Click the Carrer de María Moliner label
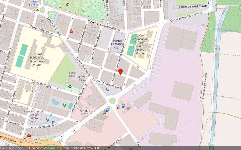 (96, 45)
